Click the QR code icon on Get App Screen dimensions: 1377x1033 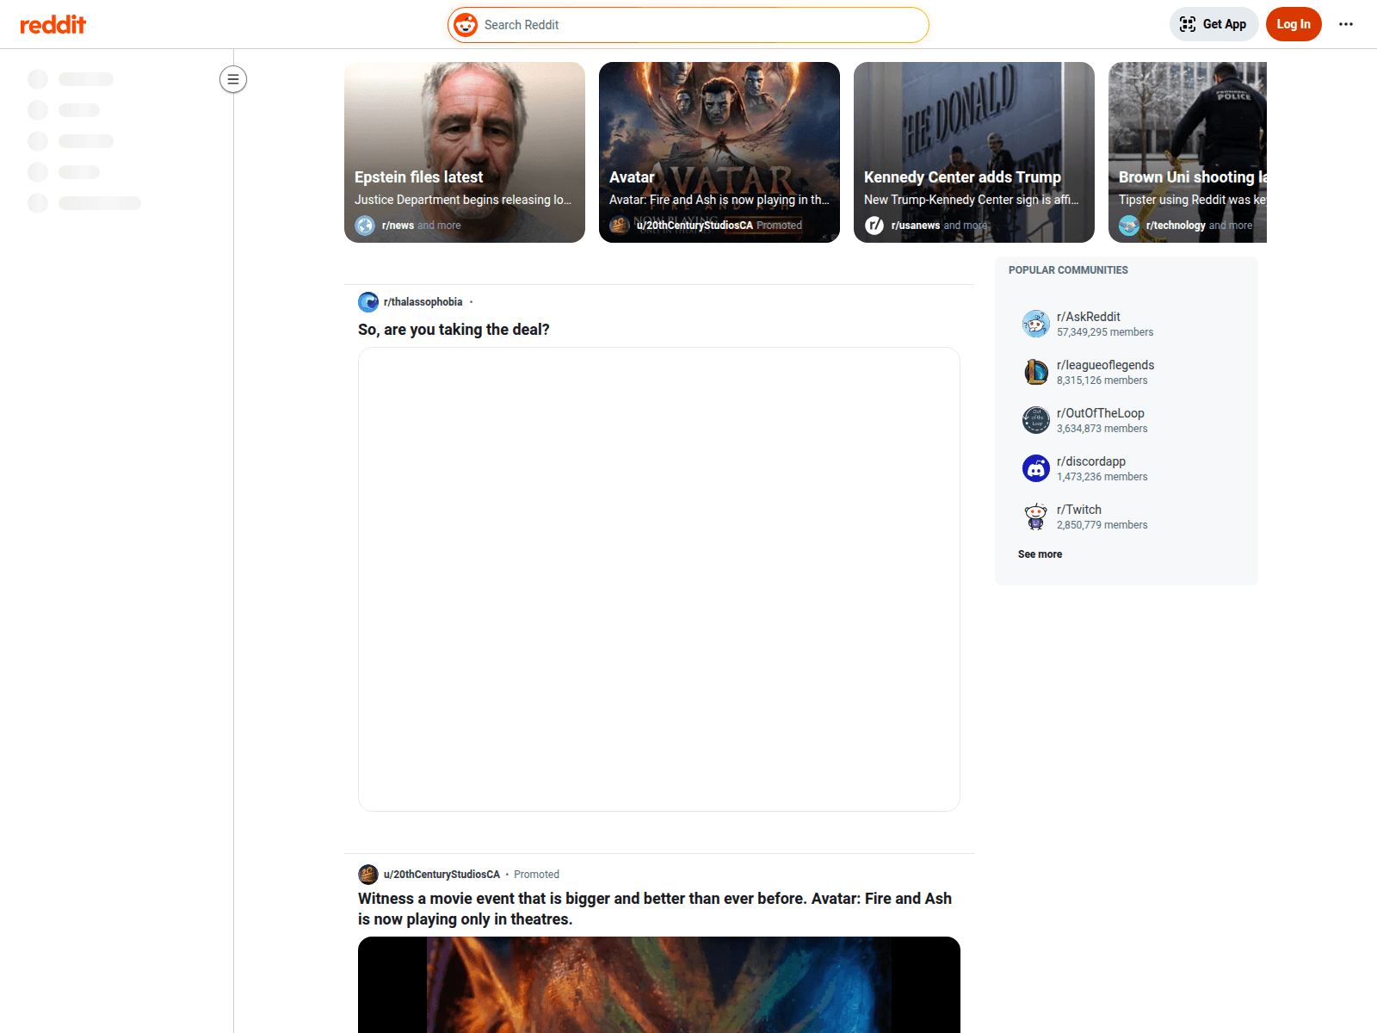(1188, 24)
